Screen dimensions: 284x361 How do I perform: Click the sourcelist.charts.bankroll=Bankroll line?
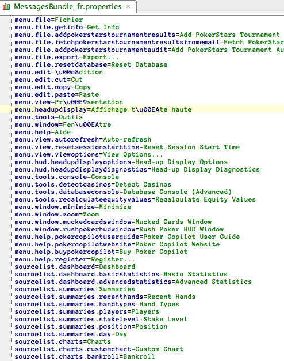[85, 356]
